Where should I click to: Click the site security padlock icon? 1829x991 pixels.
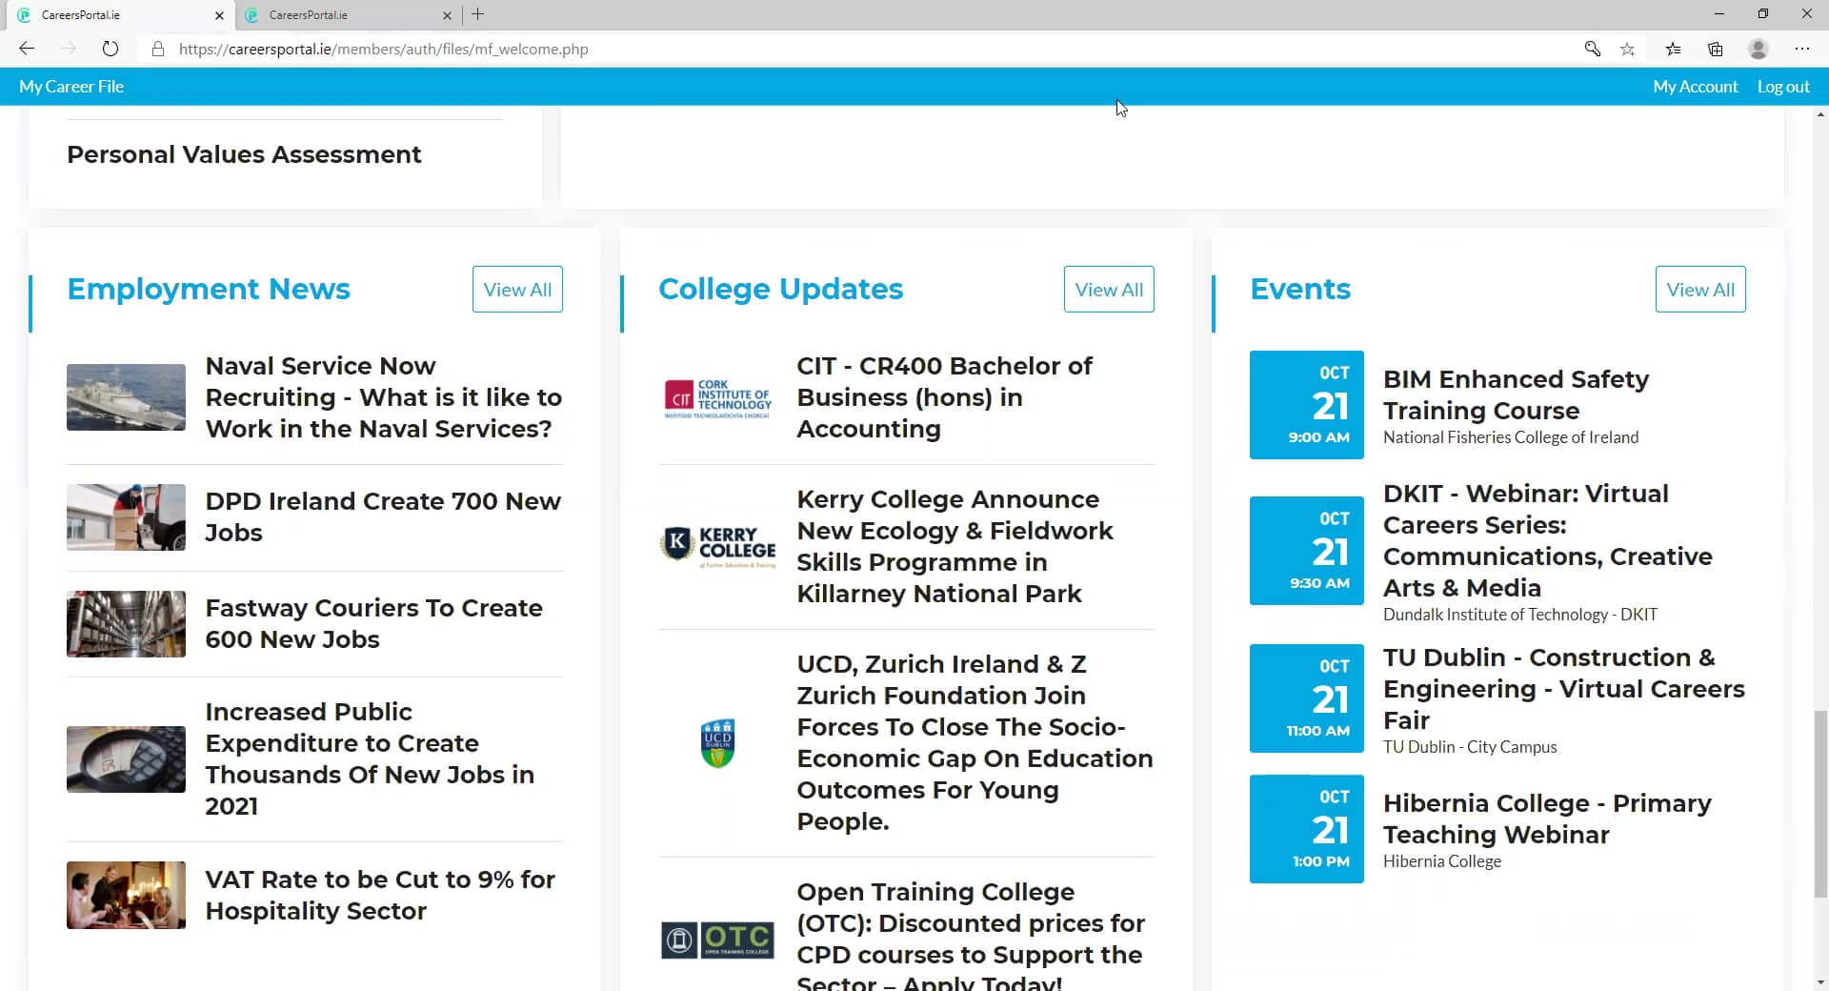click(x=157, y=49)
